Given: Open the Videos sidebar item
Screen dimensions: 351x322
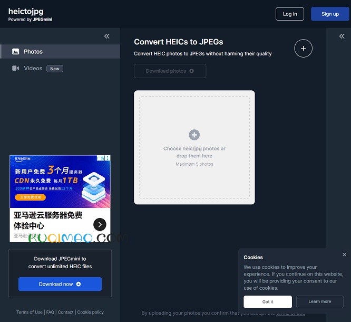Looking at the screenshot, I should coord(33,69).
